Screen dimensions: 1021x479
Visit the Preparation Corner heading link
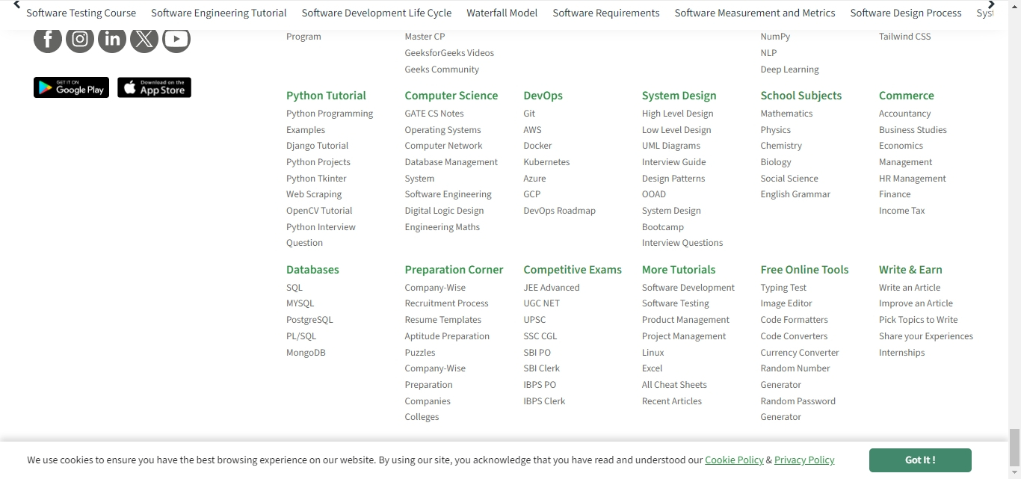454,270
